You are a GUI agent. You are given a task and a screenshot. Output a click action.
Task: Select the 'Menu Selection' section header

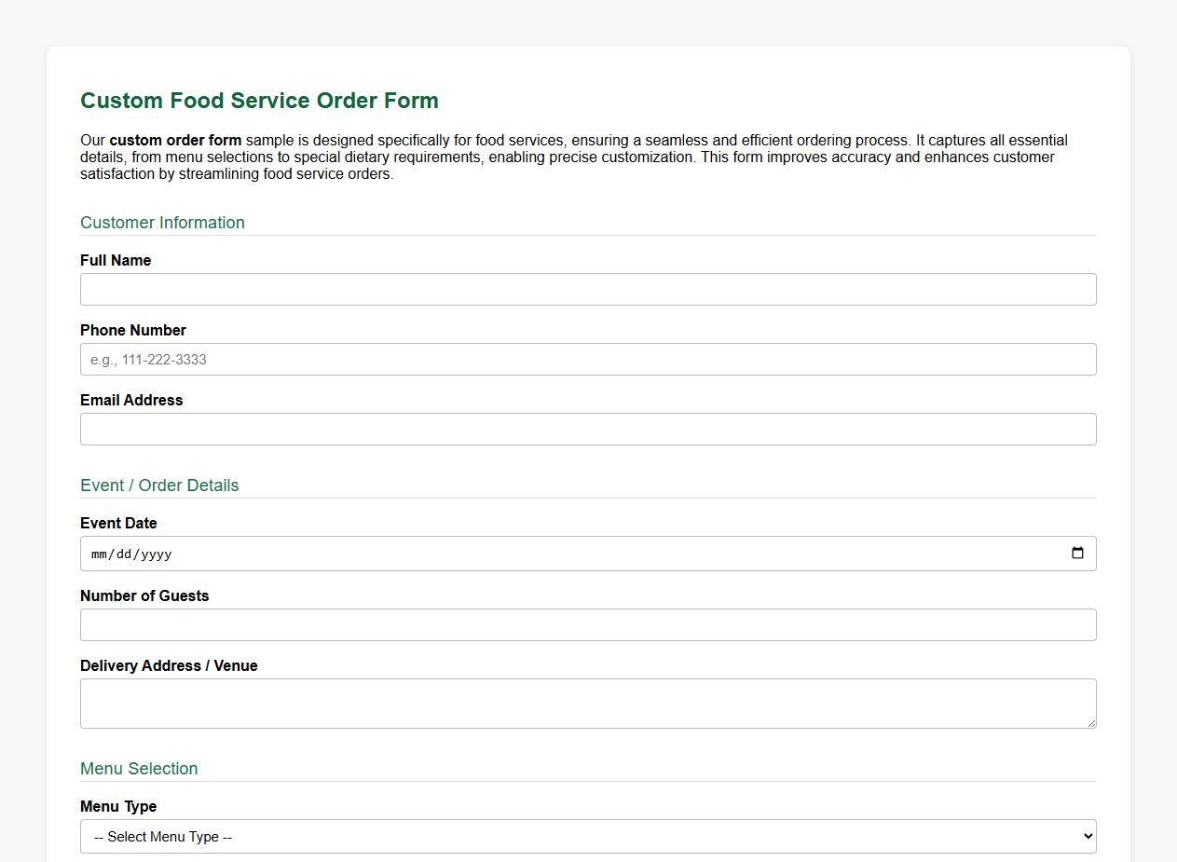(x=138, y=769)
